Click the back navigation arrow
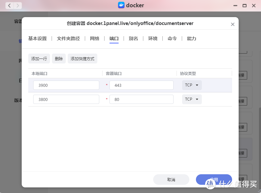261x193 pixels. tap(9, 6)
